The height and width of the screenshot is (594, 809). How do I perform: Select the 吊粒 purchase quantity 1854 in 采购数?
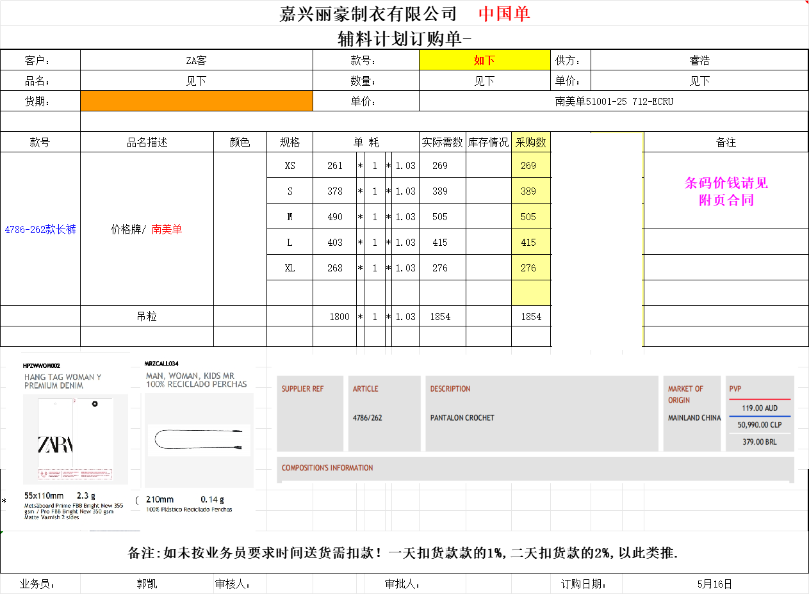[x=531, y=316]
